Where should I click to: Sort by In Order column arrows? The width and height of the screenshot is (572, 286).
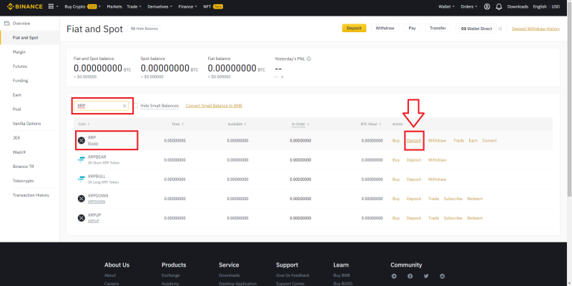(309, 124)
